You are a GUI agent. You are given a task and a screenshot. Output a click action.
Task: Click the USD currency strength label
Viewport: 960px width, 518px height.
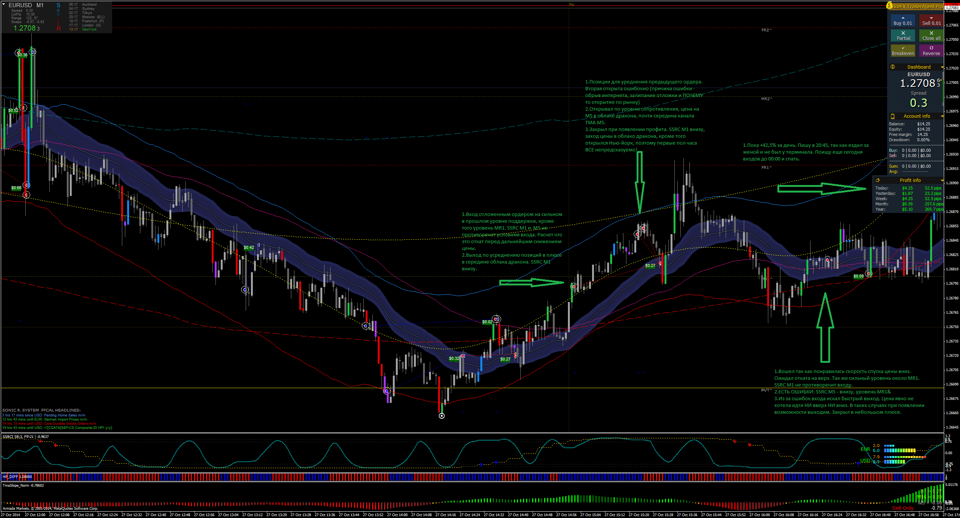click(x=865, y=461)
